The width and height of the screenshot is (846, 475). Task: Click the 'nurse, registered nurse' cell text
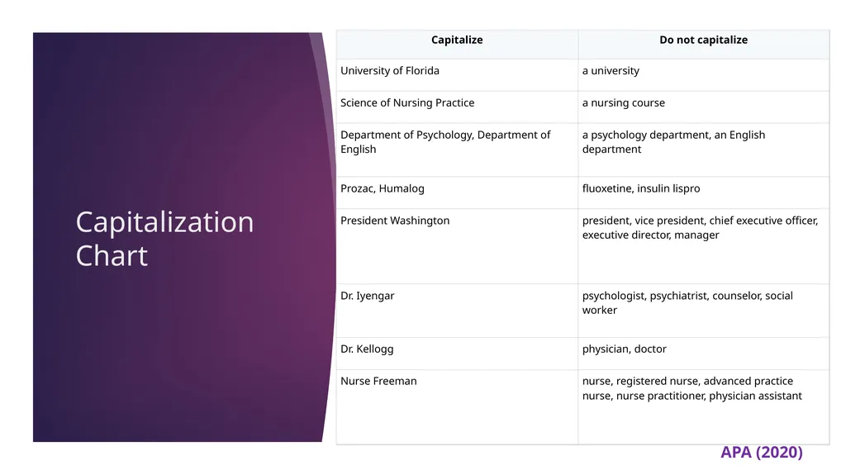(x=692, y=388)
